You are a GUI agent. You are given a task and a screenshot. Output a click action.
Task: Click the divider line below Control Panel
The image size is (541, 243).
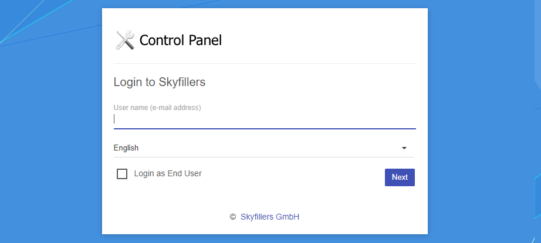264,63
